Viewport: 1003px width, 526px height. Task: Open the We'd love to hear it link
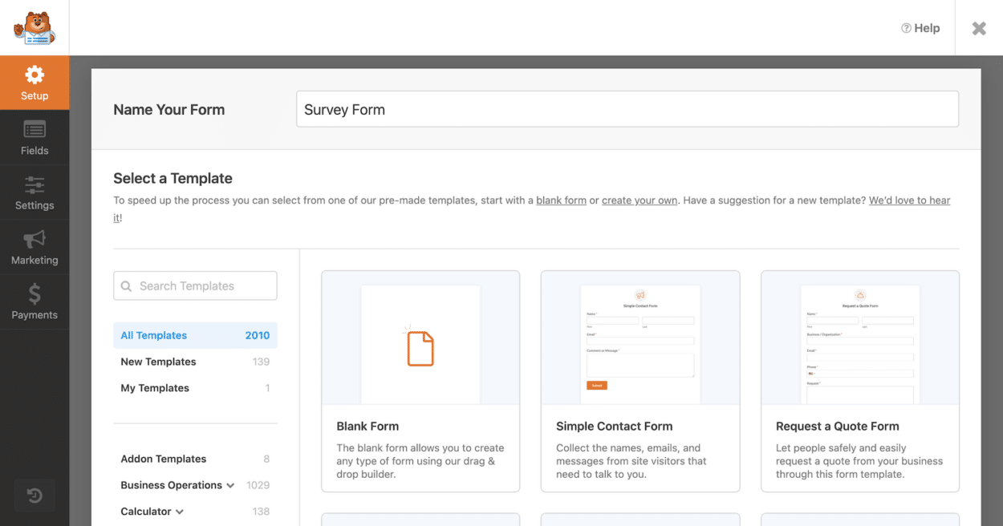909,200
